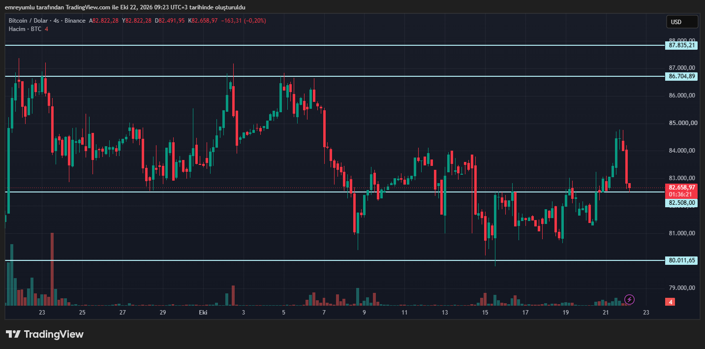Click the 21 date label on time axis
The image size is (705, 349).
point(606,313)
